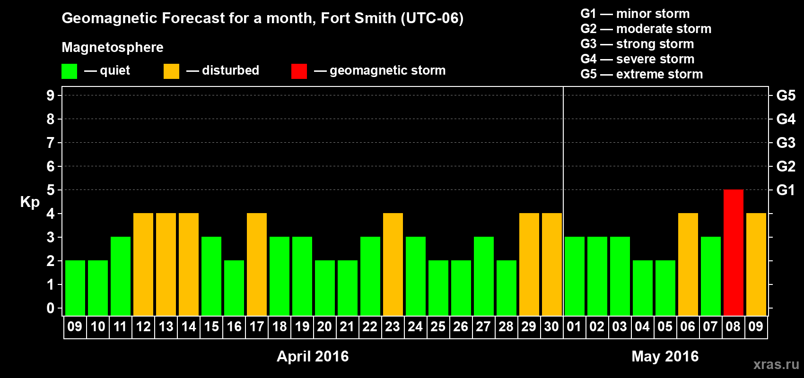Click the 'G4 — severe storm' legend line
The image size is (804, 378).
click(x=638, y=59)
